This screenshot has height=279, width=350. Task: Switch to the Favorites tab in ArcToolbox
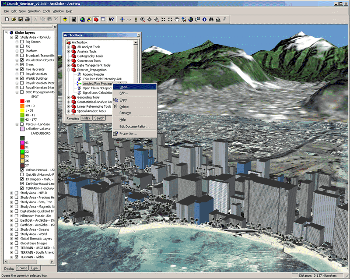[x=73, y=119]
